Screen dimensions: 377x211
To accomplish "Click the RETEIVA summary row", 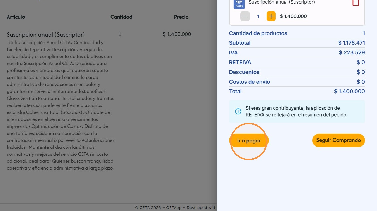I will coord(297,62).
